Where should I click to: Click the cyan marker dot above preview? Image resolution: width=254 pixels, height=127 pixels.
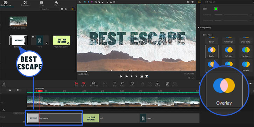(85, 2)
